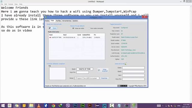Screen dimensions: 192x108
Task: Open Viber from the taskbar
Action: (x=68, y=106)
